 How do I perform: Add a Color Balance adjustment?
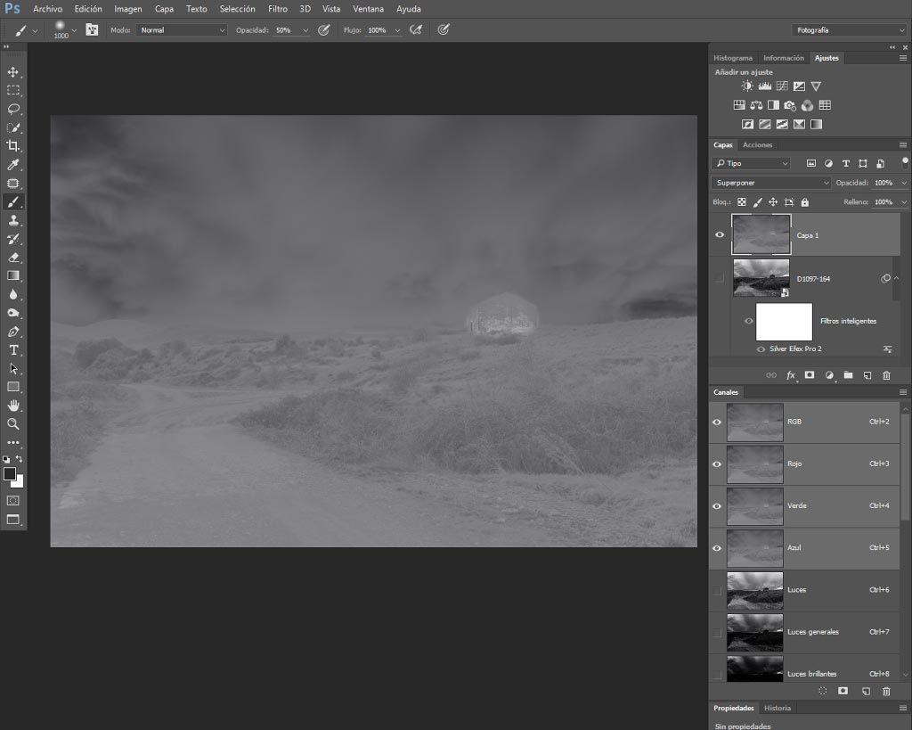click(x=755, y=105)
